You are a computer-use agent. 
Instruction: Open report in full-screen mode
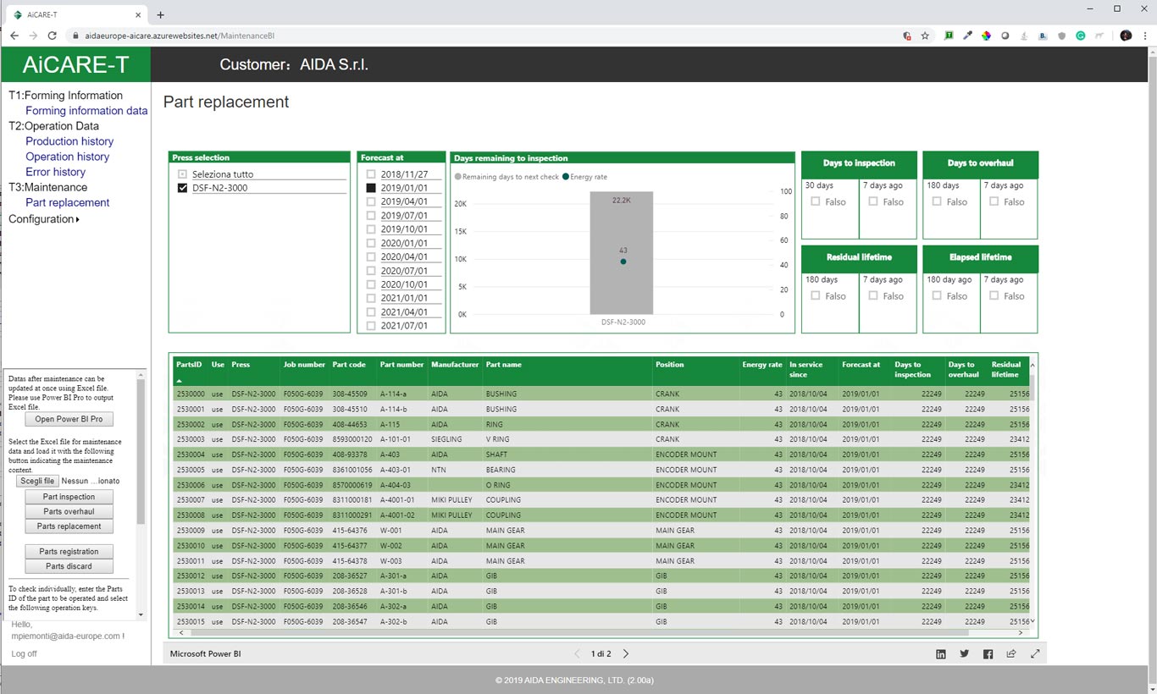pos(1035,654)
